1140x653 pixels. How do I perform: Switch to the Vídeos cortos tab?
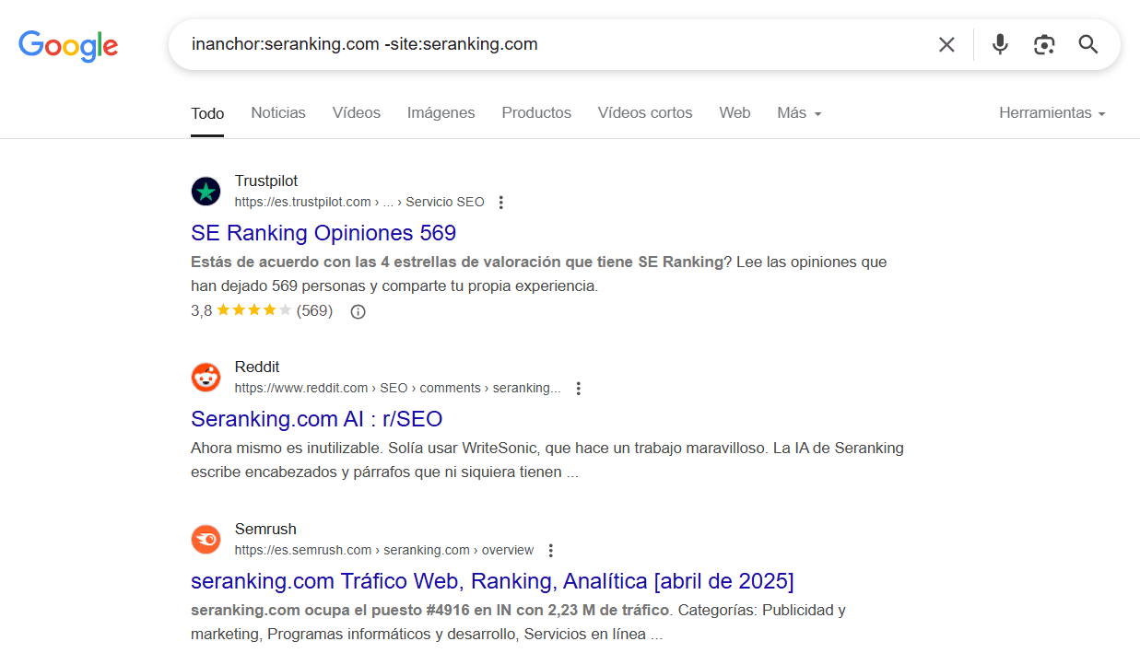[x=645, y=112]
